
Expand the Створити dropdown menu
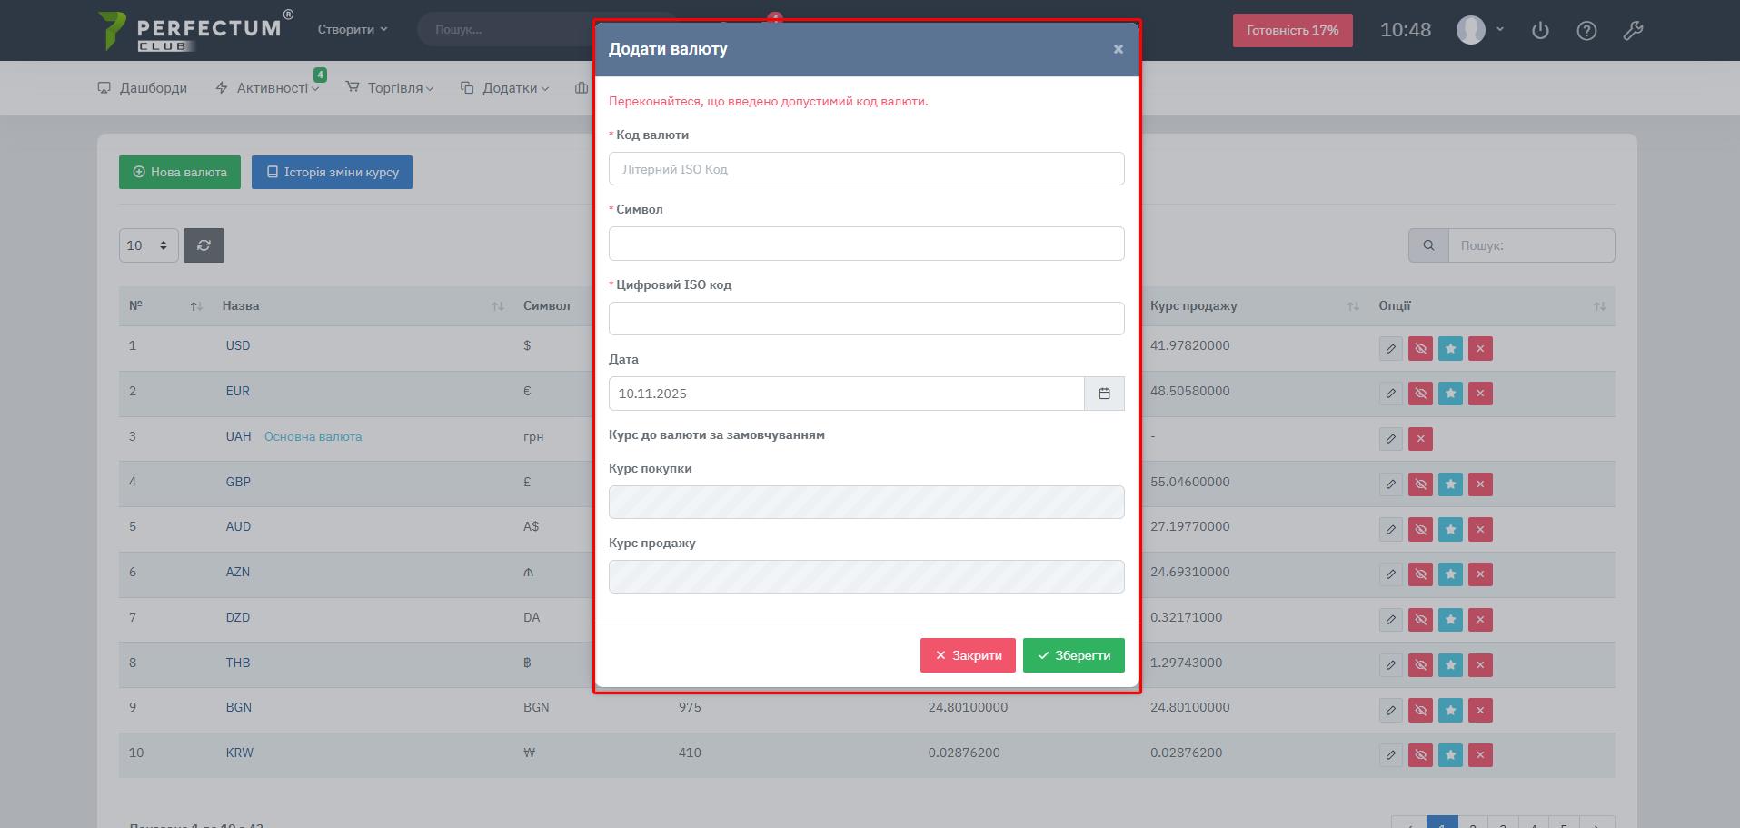click(x=353, y=30)
